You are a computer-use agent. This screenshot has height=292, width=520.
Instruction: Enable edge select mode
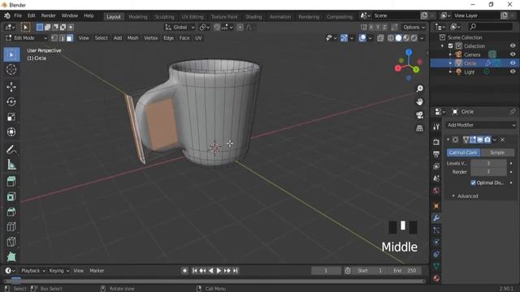(62, 38)
